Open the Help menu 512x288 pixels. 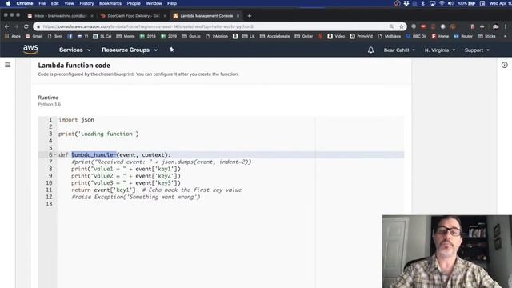click(x=172, y=3)
